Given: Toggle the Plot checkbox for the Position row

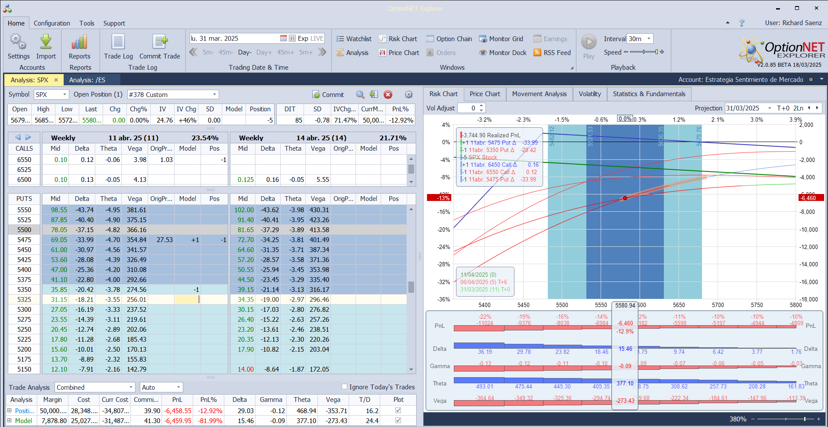Looking at the screenshot, I should click(x=398, y=410).
